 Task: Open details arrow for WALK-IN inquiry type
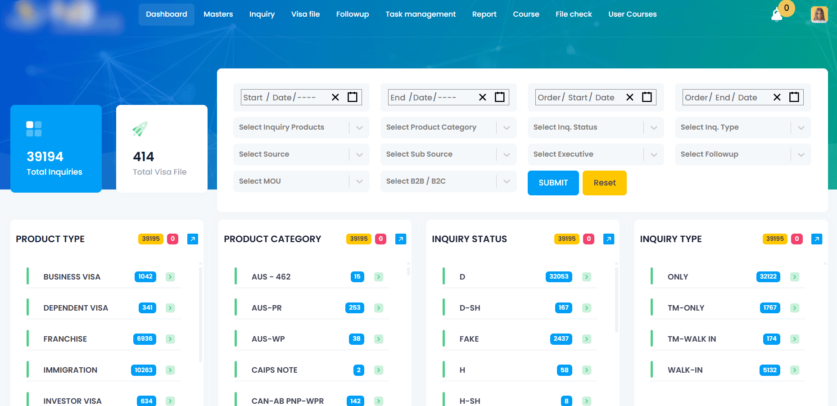pyautogui.click(x=795, y=370)
